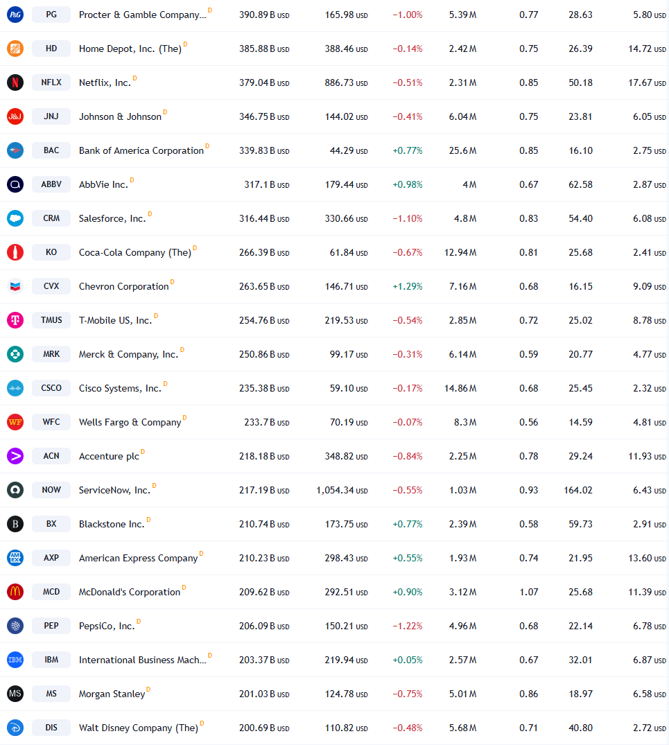Select PepsiCo change −1.22%
Screen dimensions: 669x745
[408, 626]
